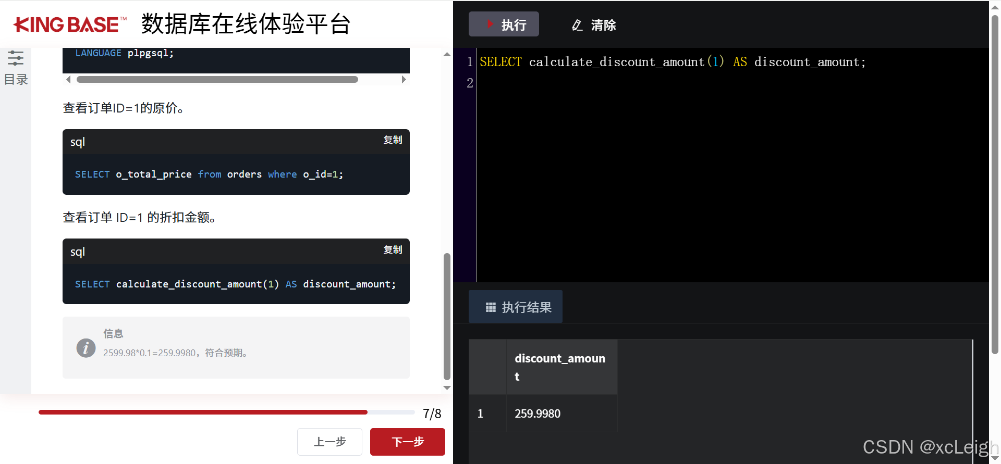Screen dimensions: 1001x464
Task: Click line 1 in the SQL editor
Action: pyautogui.click(x=673, y=62)
